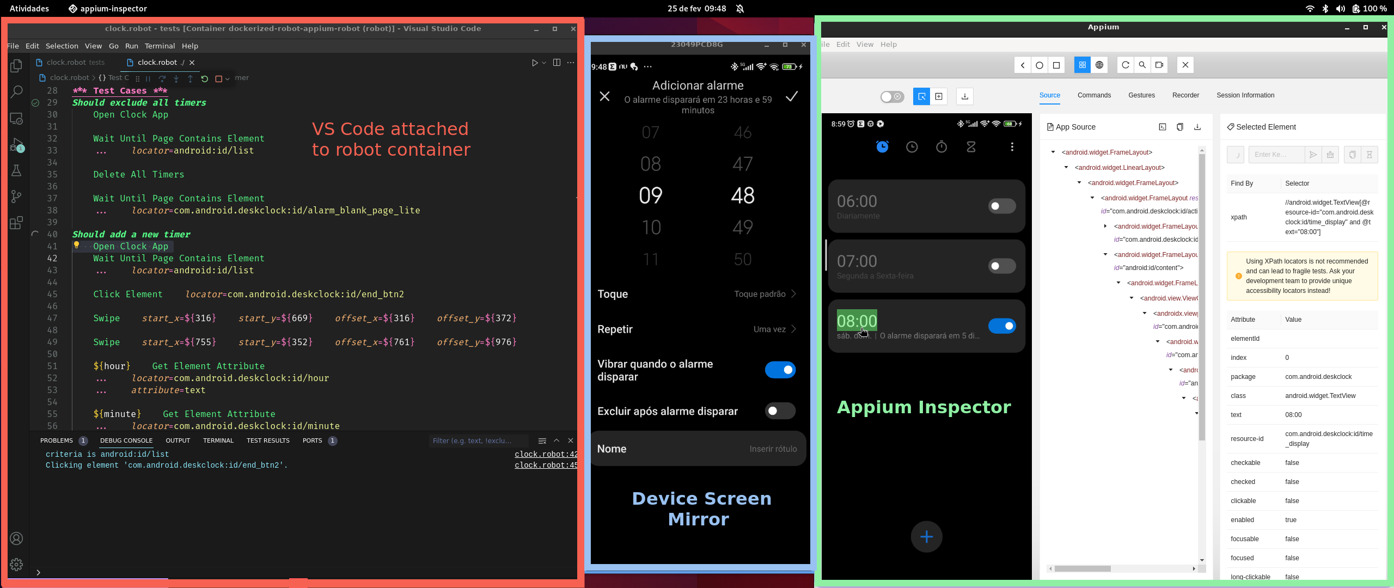Open the Repetir Uma vez option

click(x=774, y=329)
